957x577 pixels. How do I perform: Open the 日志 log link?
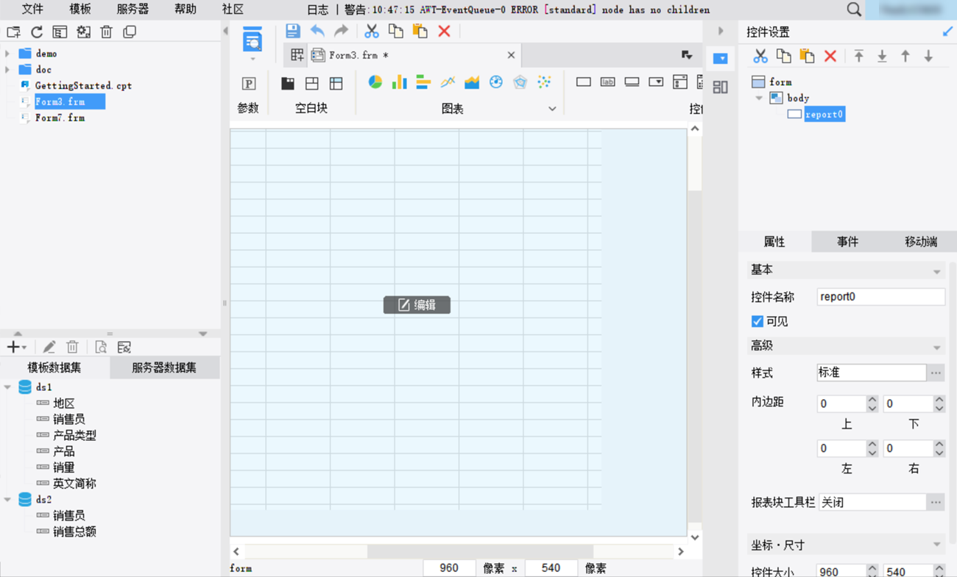(317, 10)
